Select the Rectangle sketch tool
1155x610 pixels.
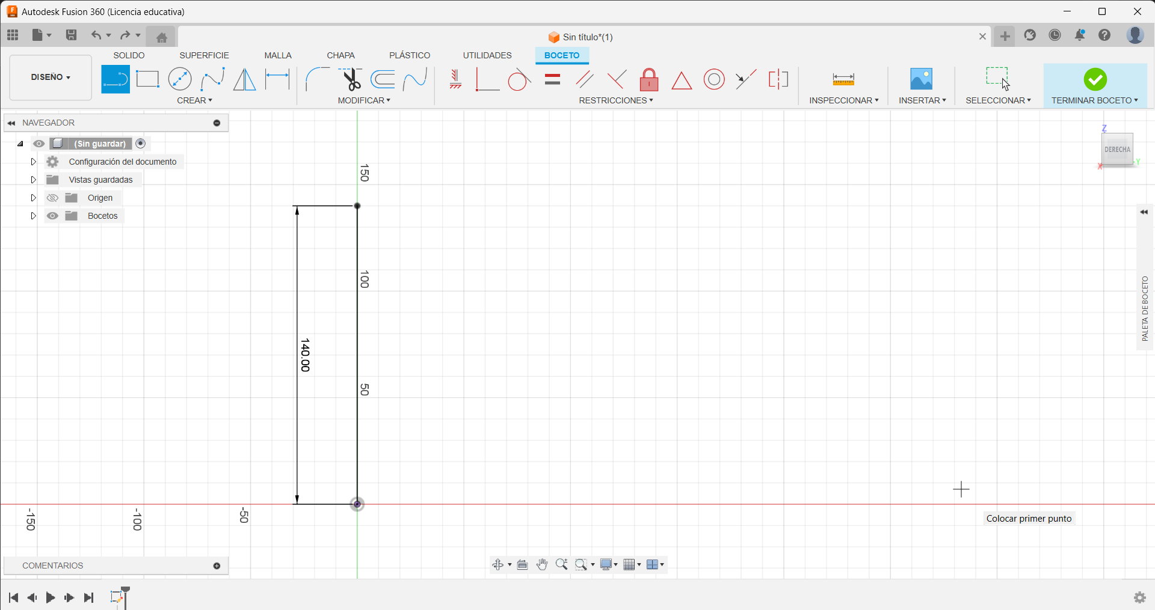coord(147,79)
